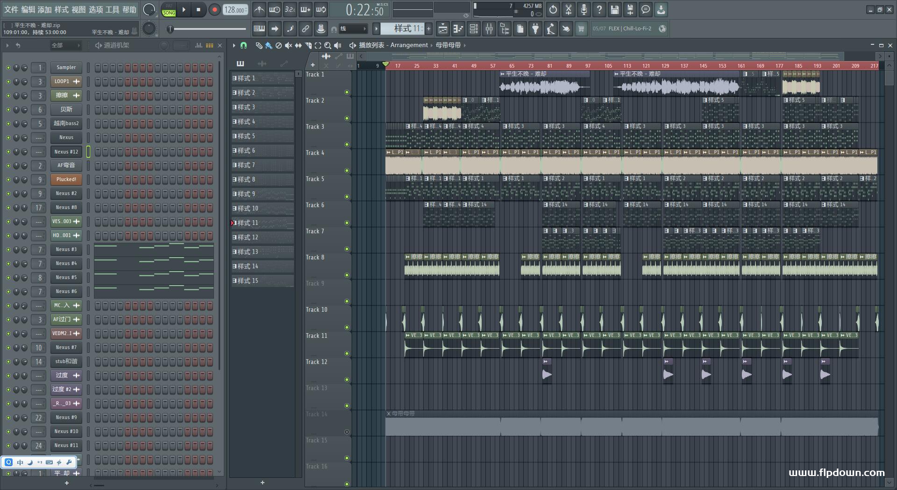Select the playlist paint brush tool

pyautogui.click(x=269, y=45)
